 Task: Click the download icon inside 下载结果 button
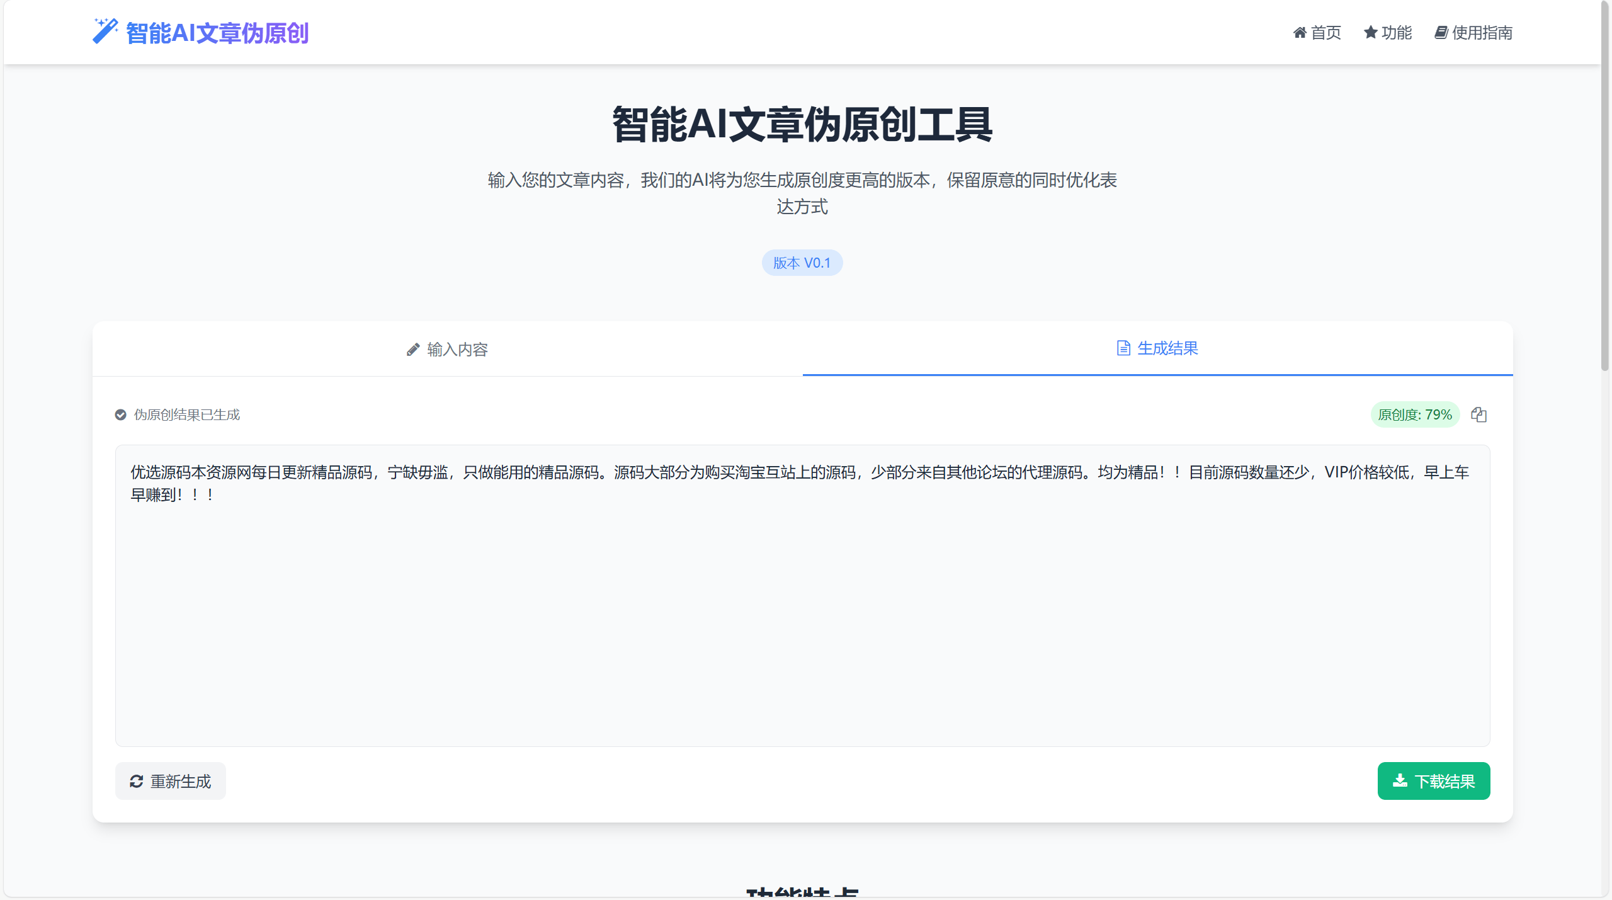pos(1401,780)
